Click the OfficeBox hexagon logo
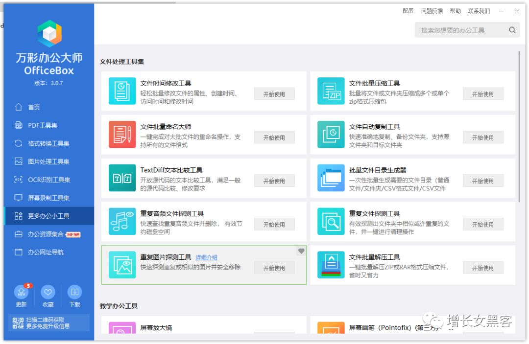 pyautogui.click(x=49, y=33)
